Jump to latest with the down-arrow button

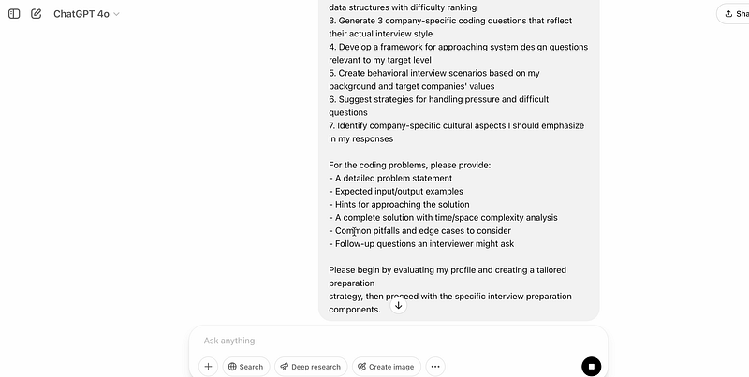click(398, 305)
